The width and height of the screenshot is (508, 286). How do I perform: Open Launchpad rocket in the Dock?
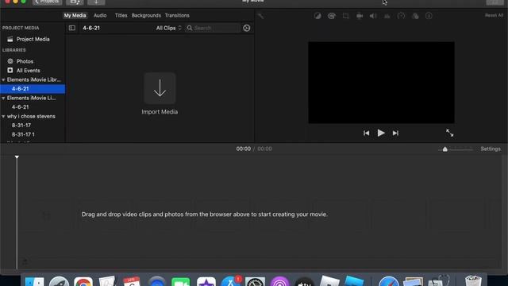tap(59, 281)
